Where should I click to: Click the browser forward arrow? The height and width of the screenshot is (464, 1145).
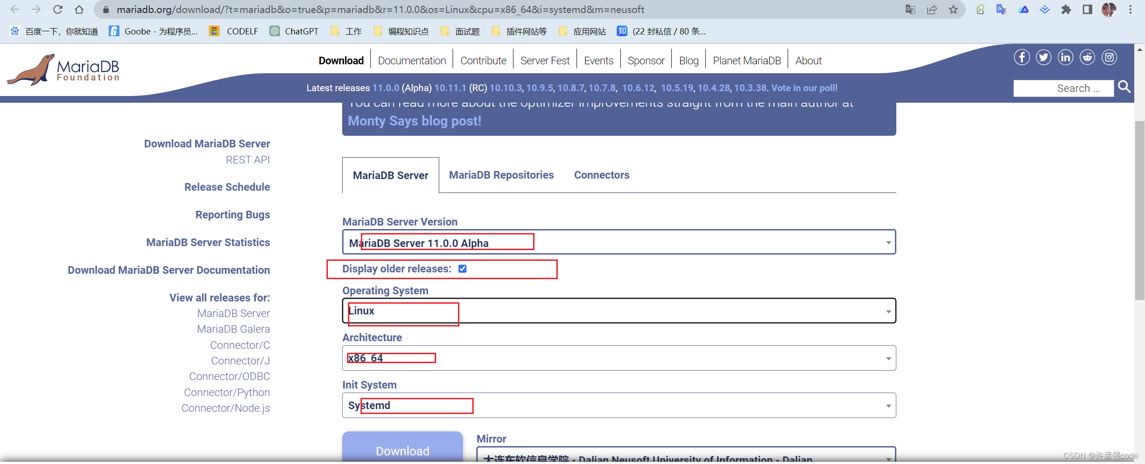tap(36, 9)
